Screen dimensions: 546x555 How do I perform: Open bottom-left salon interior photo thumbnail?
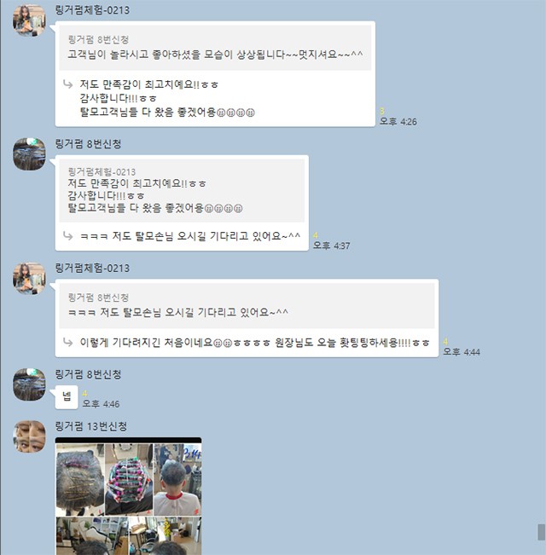pyautogui.click(x=92, y=536)
